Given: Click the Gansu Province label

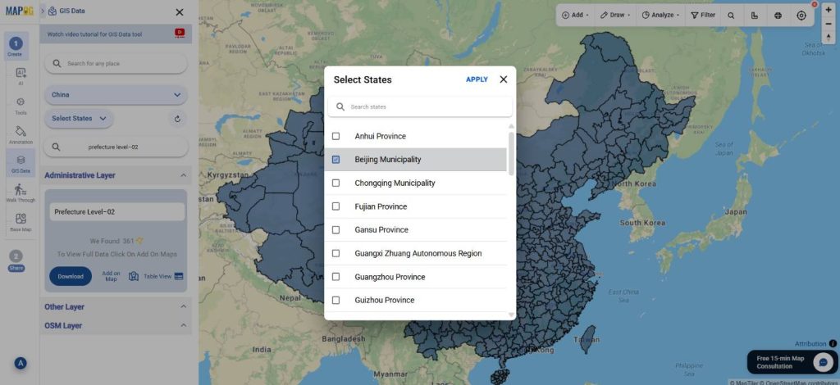Looking at the screenshot, I should pyautogui.click(x=381, y=229).
